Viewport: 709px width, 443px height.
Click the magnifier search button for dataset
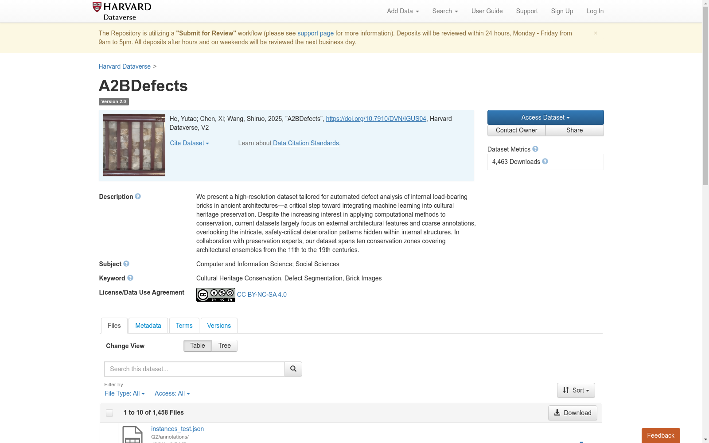tap(293, 369)
